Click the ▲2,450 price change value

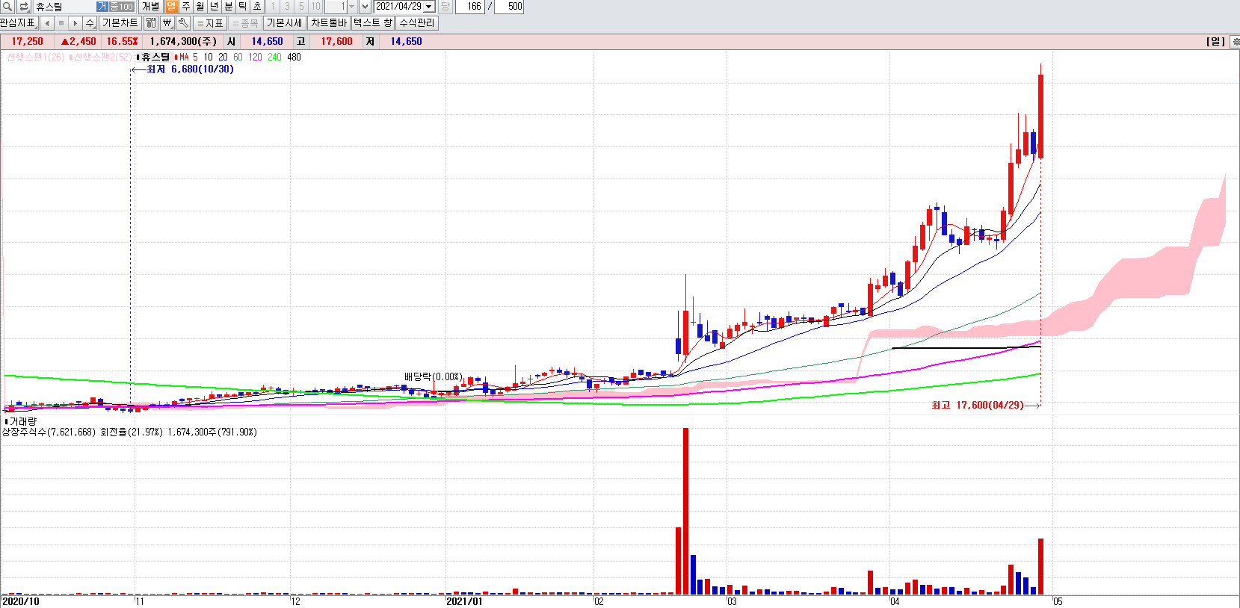click(78, 42)
